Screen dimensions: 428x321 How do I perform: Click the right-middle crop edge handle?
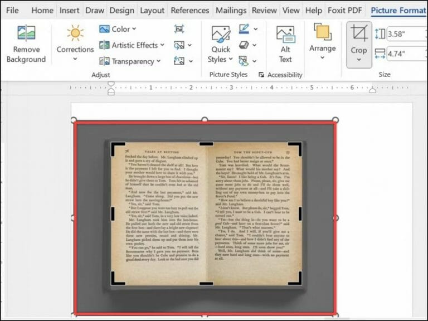(300, 214)
